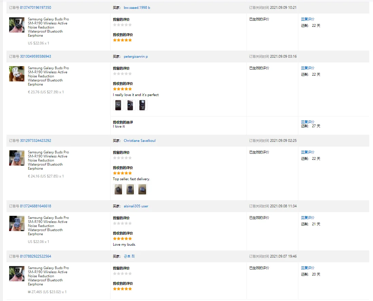Click the five-star rating received from petergisanrin p
Image resolution: width=373 pixels, height=301 pixels.
click(122, 89)
